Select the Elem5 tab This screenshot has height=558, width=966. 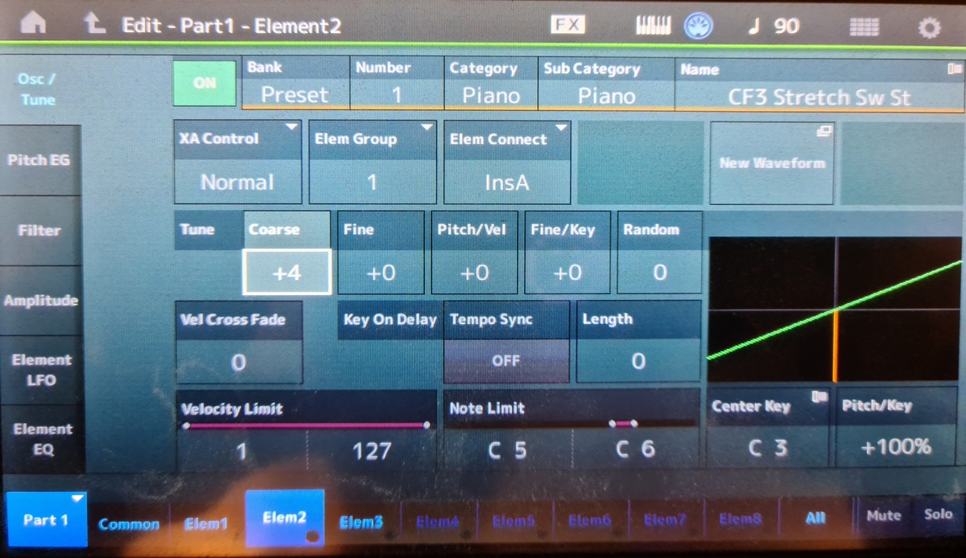point(513,521)
